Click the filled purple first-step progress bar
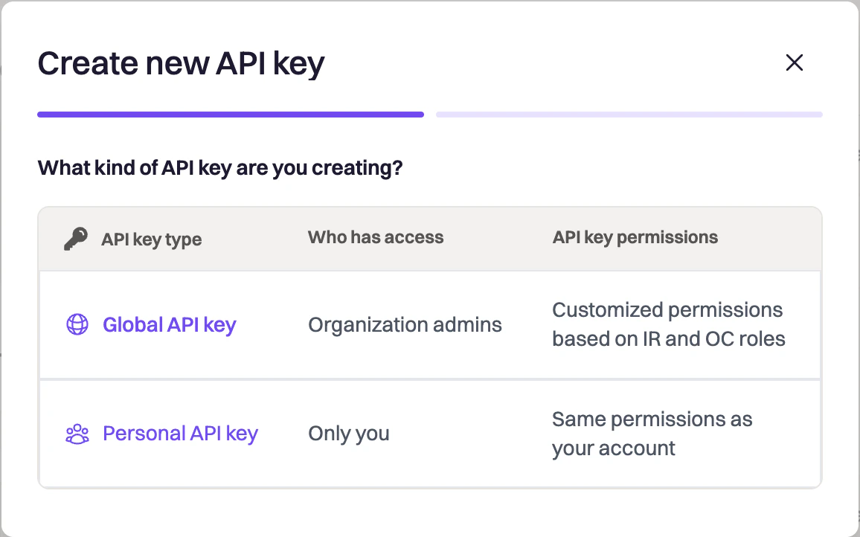This screenshot has height=537, width=860. pos(231,115)
